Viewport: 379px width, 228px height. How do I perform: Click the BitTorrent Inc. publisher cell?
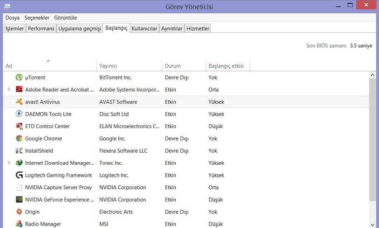click(115, 78)
